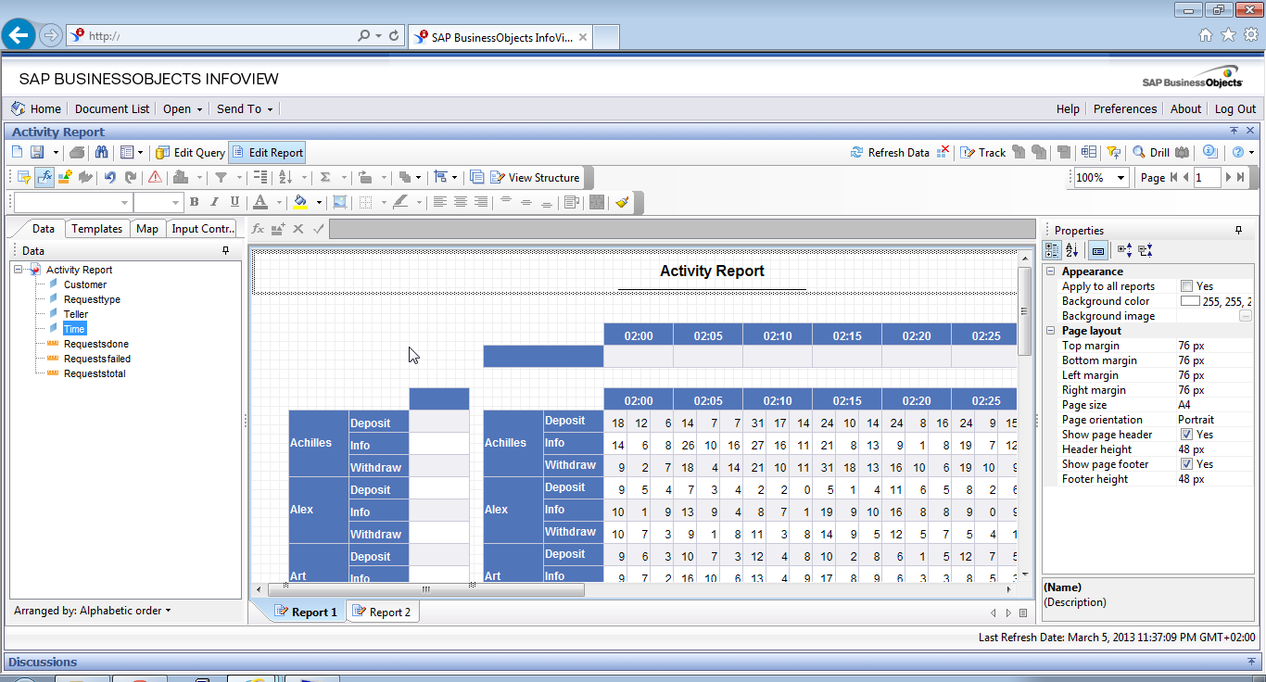Image resolution: width=1266 pixels, height=682 pixels.
Task: Open the Document List menu
Action: pos(111,108)
